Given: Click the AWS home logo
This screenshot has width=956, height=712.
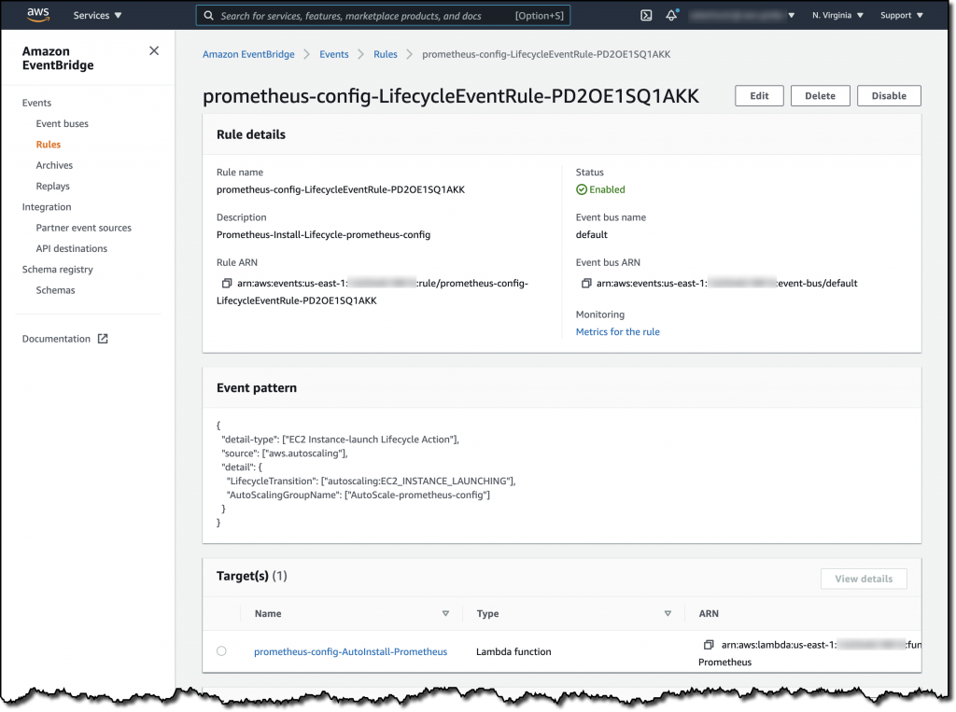Looking at the screenshot, I should point(37,14).
